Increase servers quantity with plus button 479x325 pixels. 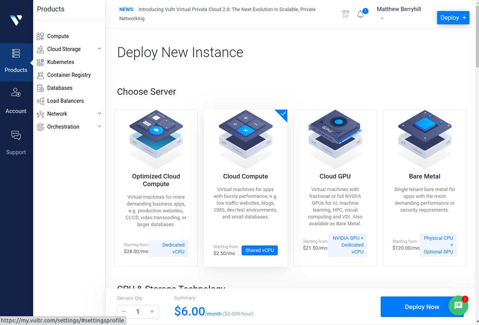pyautogui.click(x=152, y=311)
